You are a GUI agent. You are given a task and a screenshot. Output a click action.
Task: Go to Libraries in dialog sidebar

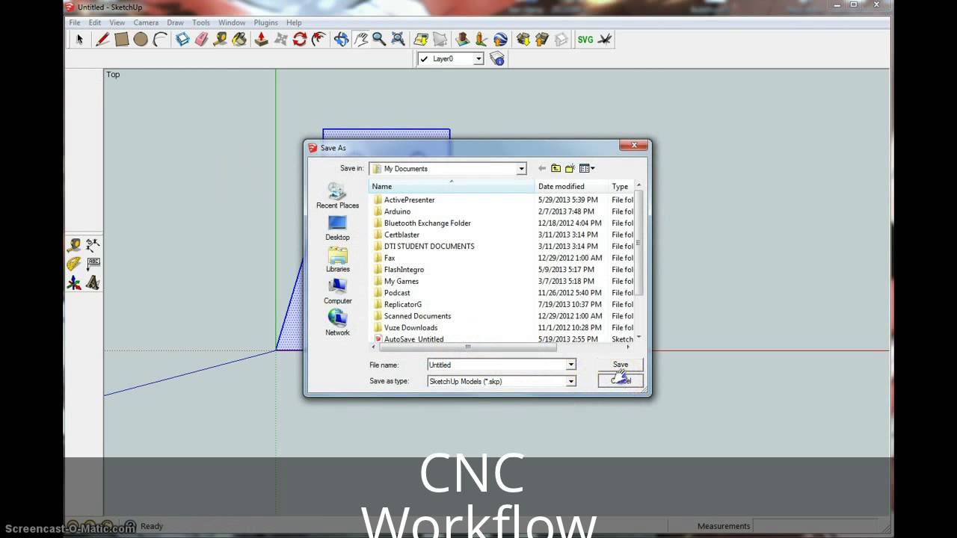pos(337,260)
